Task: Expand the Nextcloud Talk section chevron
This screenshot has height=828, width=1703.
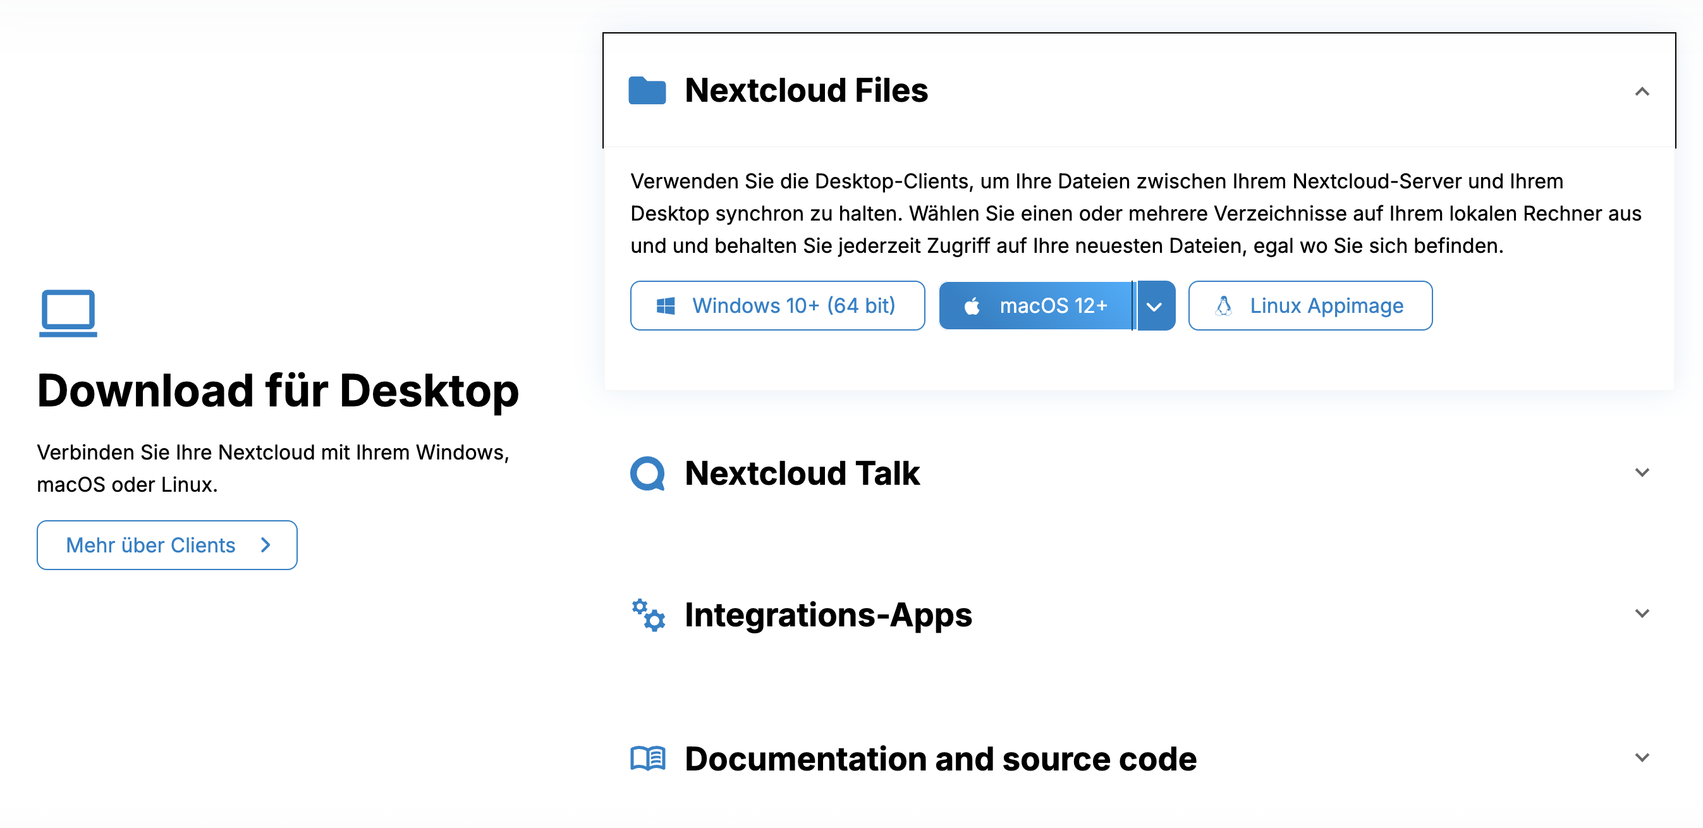Action: [1642, 473]
